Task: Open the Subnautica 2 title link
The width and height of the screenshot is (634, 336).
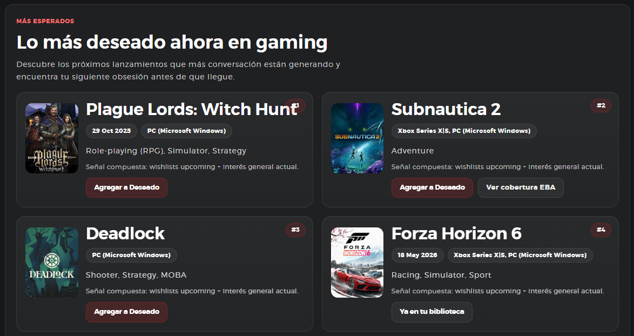Action: (446, 109)
